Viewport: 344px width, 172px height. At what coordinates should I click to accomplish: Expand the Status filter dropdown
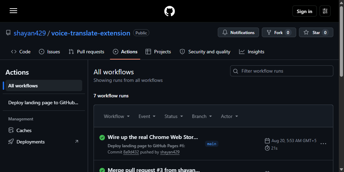(x=174, y=116)
